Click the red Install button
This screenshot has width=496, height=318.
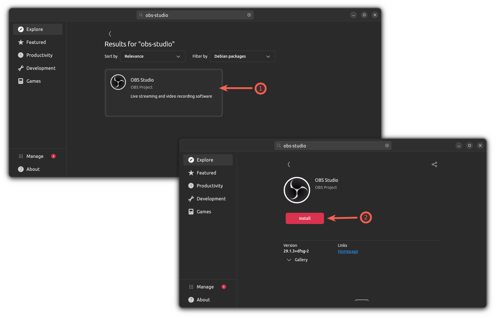tap(305, 218)
